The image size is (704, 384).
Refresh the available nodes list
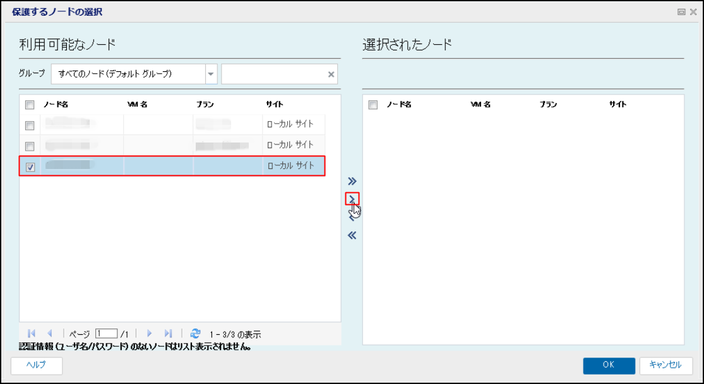pyautogui.click(x=195, y=334)
